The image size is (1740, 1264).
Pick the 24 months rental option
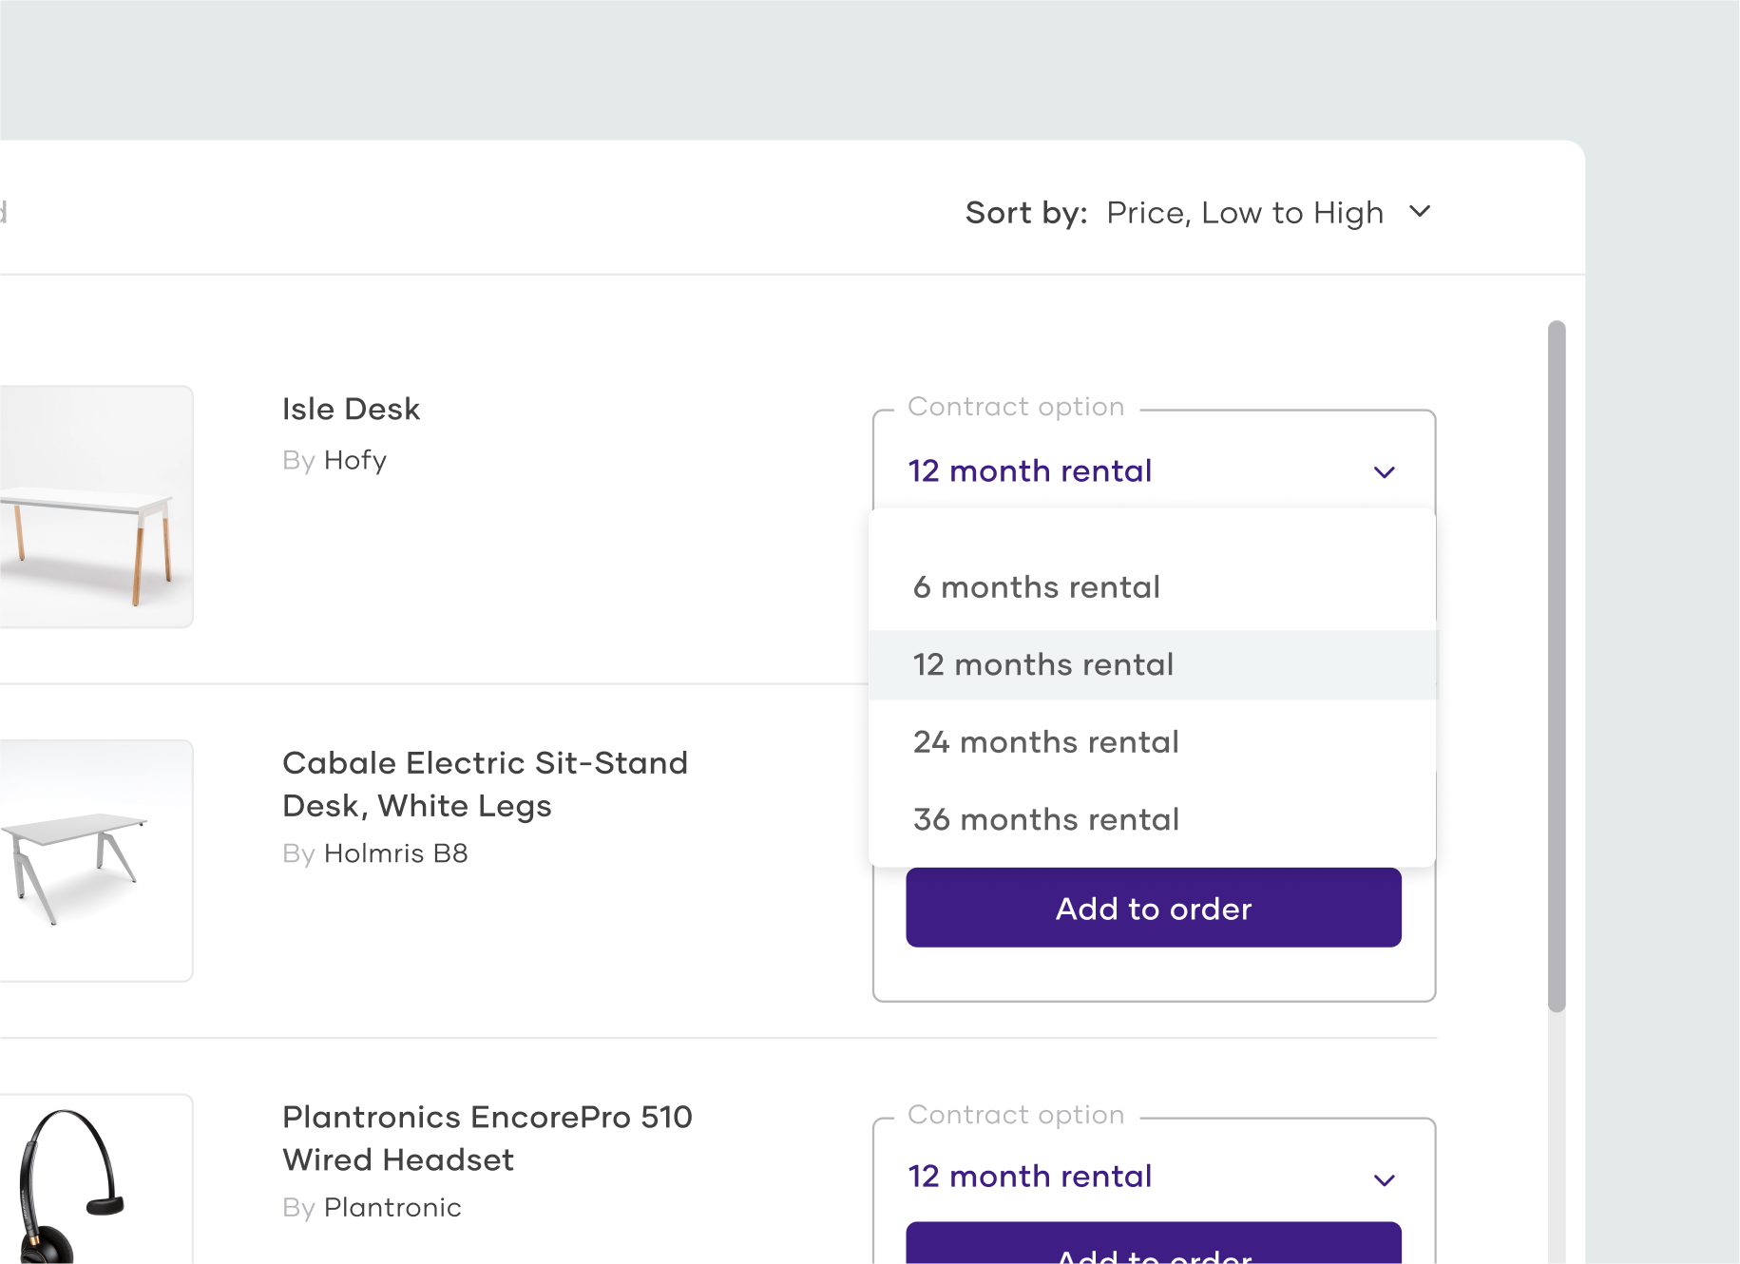coord(1045,742)
